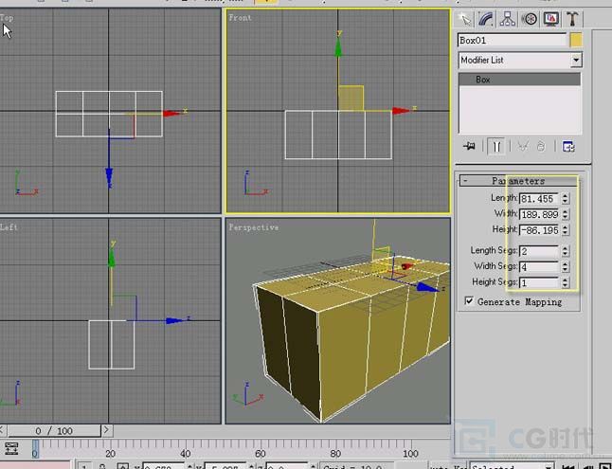Select Box in the modifier stack
The width and height of the screenshot is (612, 469).
click(519, 80)
